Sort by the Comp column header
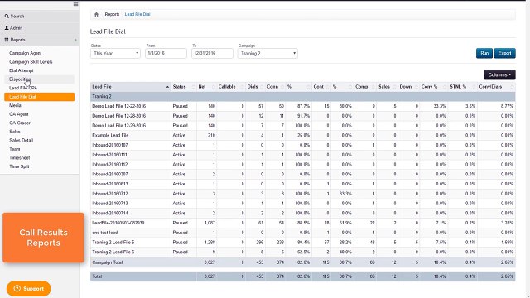 point(365,87)
